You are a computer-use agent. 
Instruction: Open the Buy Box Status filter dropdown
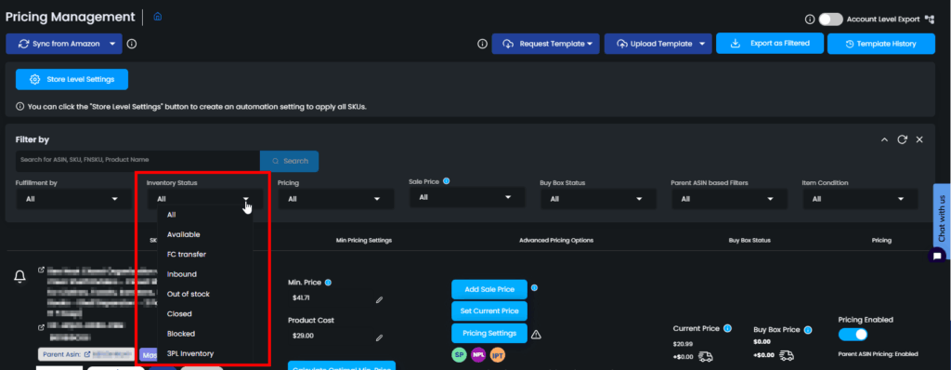pos(598,199)
